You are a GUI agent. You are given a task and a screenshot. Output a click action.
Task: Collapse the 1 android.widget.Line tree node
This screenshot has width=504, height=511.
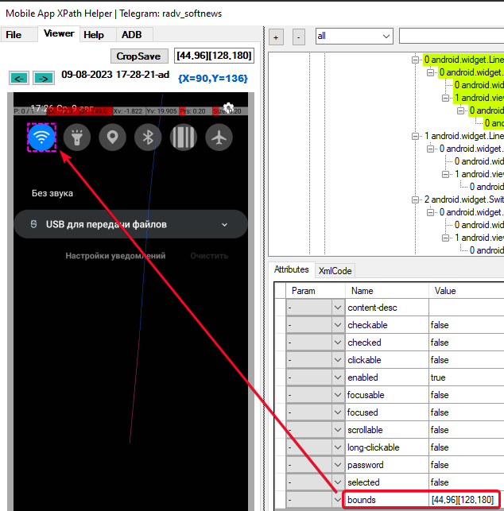click(x=415, y=136)
